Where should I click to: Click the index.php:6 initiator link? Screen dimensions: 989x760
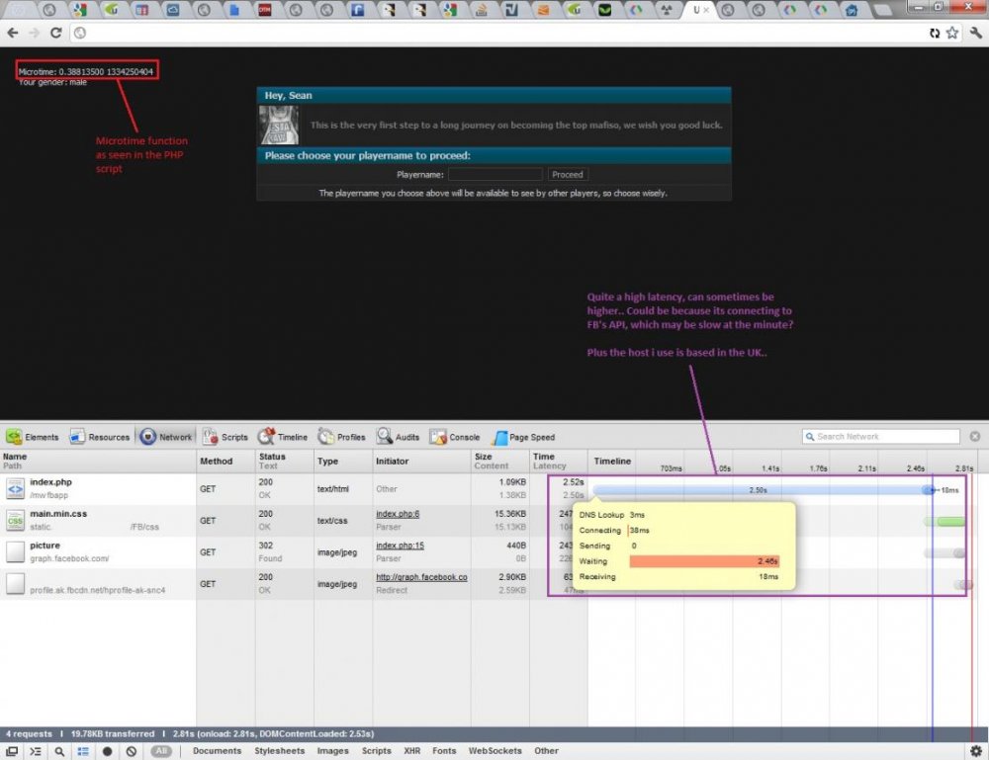(398, 514)
